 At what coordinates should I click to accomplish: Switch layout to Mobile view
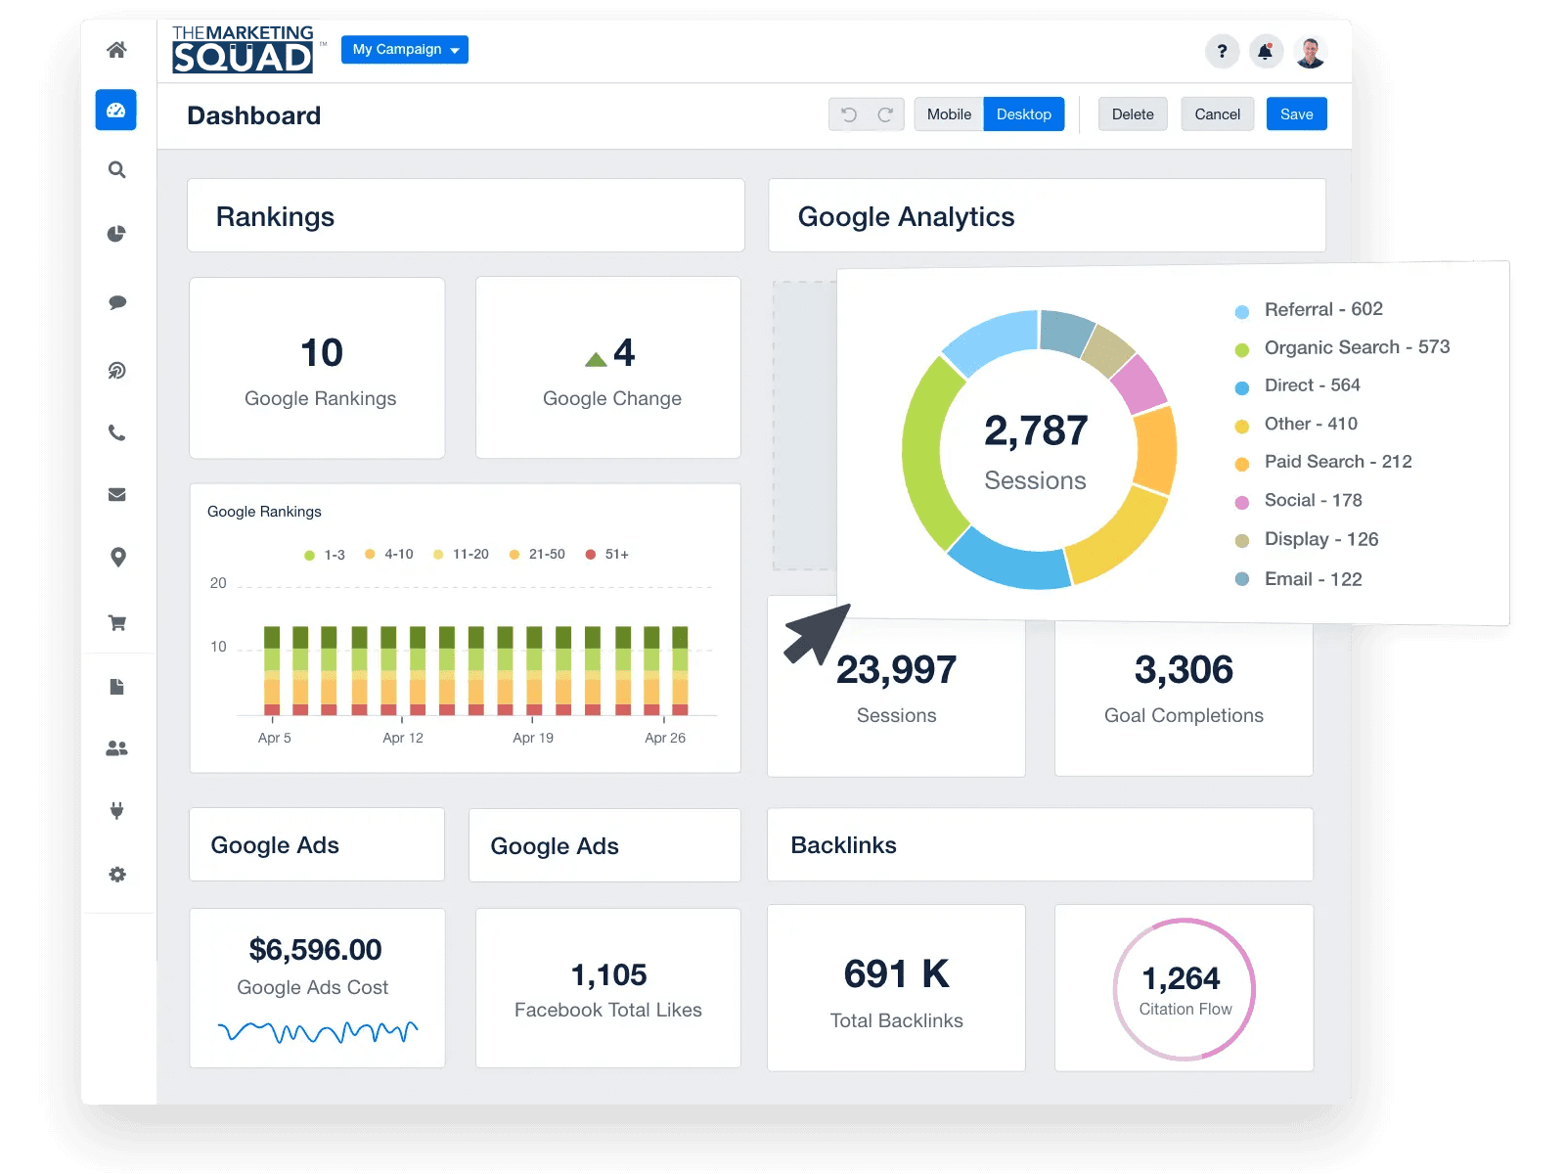point(949,114)
